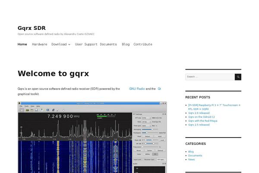Open the Contribute page
Image resolution: width=259 pixels, height=173 pixels.
coord(143,44)
